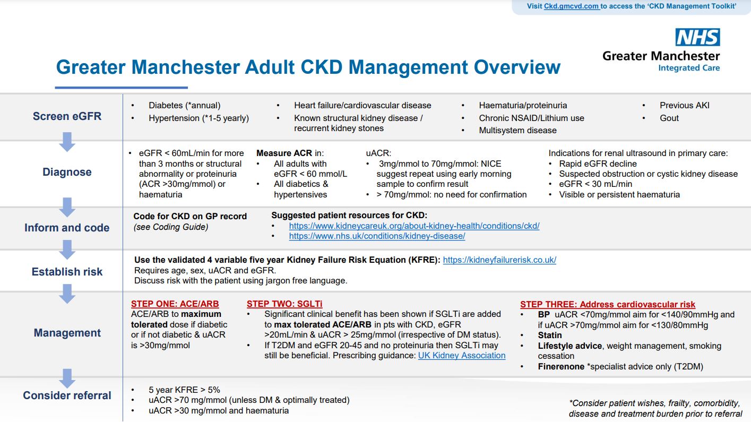The width and height of the screenshot is (751, 422).
Task: Select the Consider referral stage label
Action: pyautogui.click(x=67, y=395)
